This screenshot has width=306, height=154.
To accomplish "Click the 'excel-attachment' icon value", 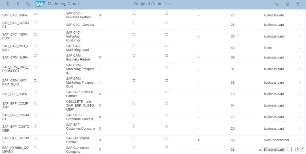I will click(x=277, y=140).
